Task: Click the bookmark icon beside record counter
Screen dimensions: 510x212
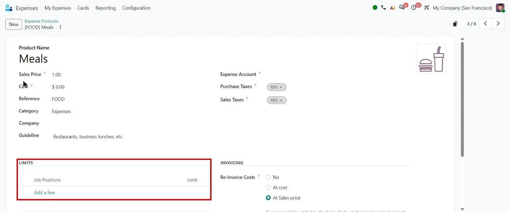Action: (455, 24)
